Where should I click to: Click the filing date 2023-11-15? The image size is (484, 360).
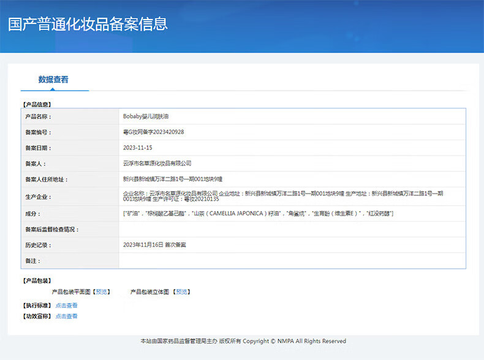pyautogui.click(x=137, y=148)
